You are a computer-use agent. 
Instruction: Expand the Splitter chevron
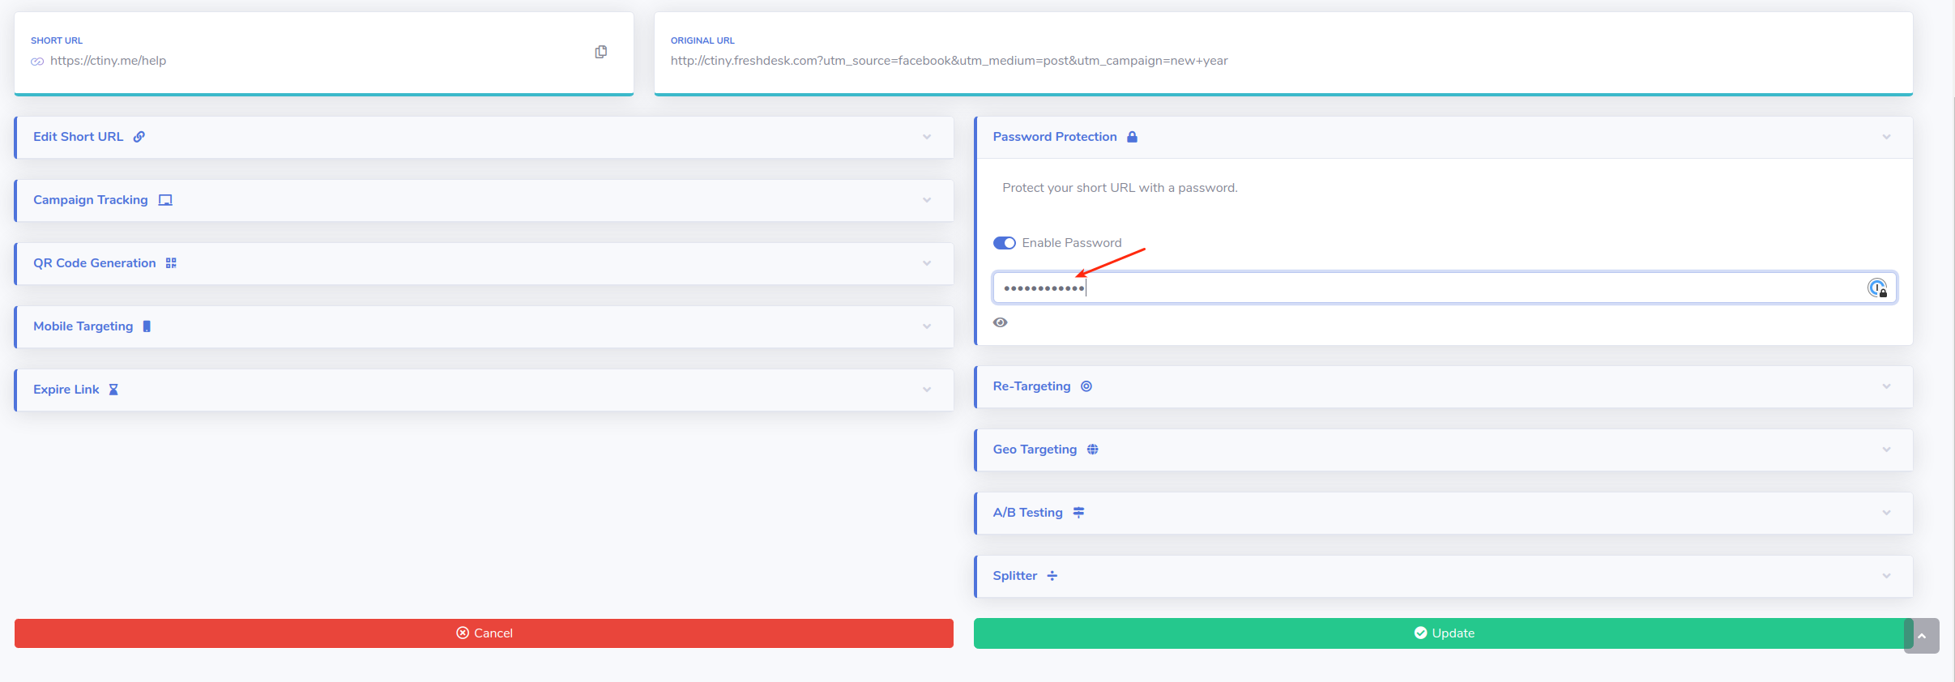coord(1886,576)
